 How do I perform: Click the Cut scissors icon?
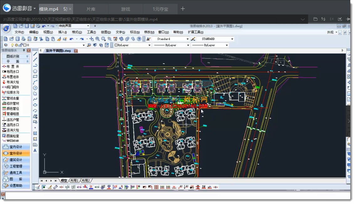coord(41,39)
